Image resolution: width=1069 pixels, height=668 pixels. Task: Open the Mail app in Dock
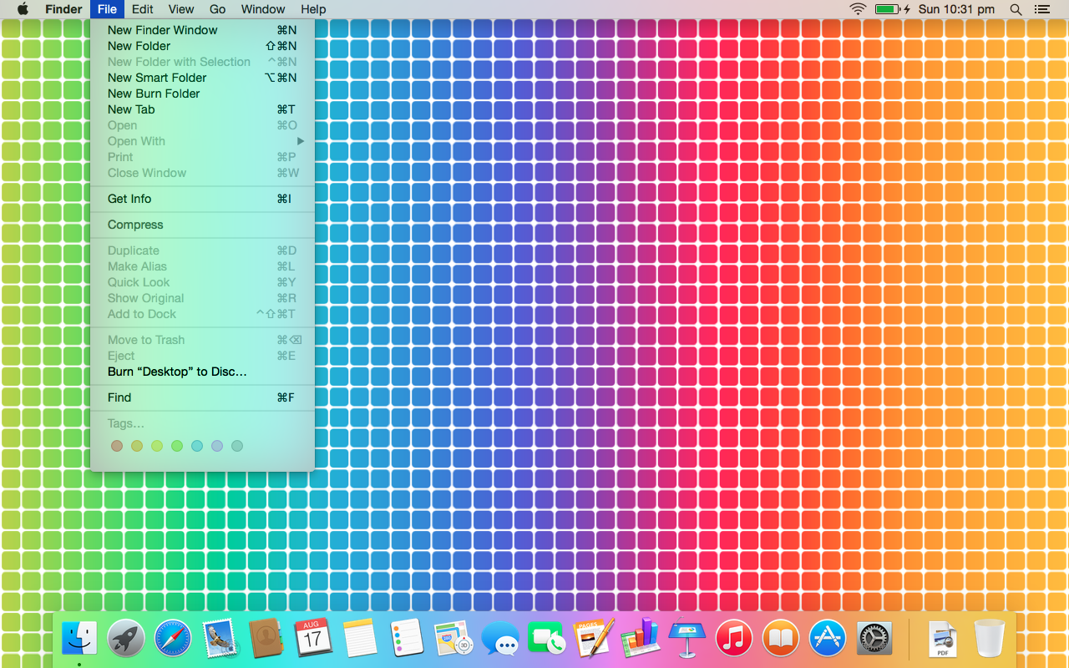coord(220,640)
